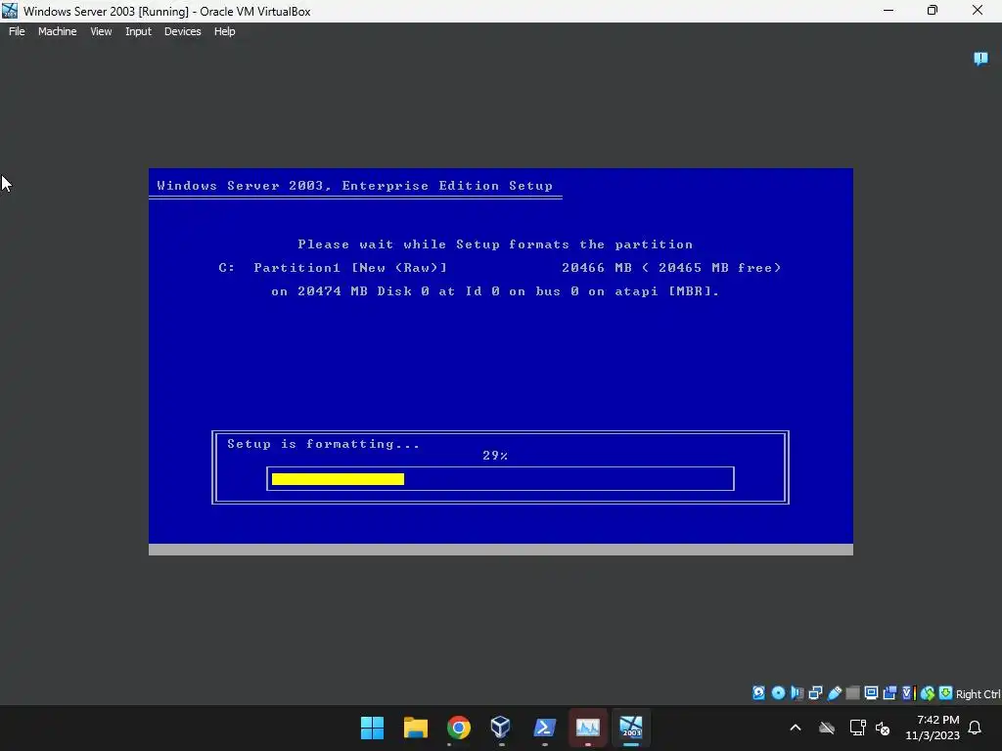Screen dimensions: 1002x751
Task: Click the CPU virtualization status indicator
Action: (909, 693)
